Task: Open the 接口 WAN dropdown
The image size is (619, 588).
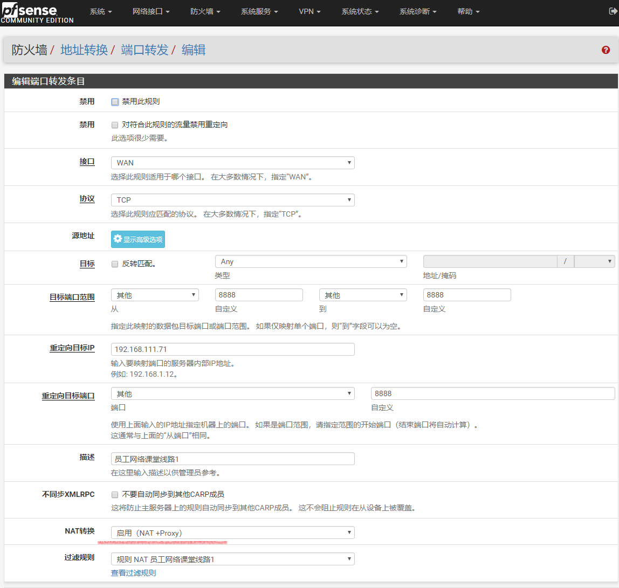Action: (x=232, y=163)
